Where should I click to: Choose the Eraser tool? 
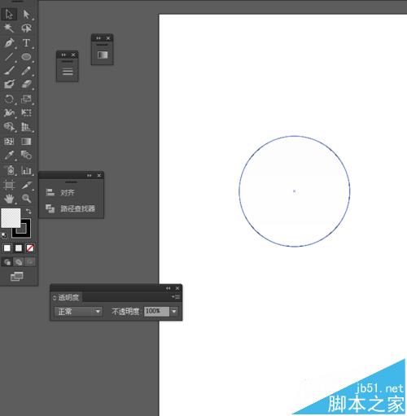pos(26,84)
